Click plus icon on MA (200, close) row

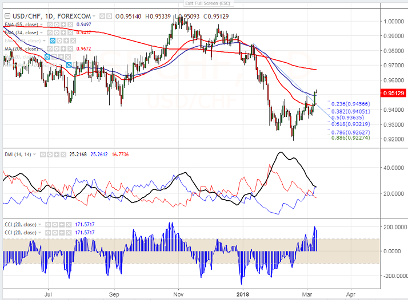click(x=63, y=49)
